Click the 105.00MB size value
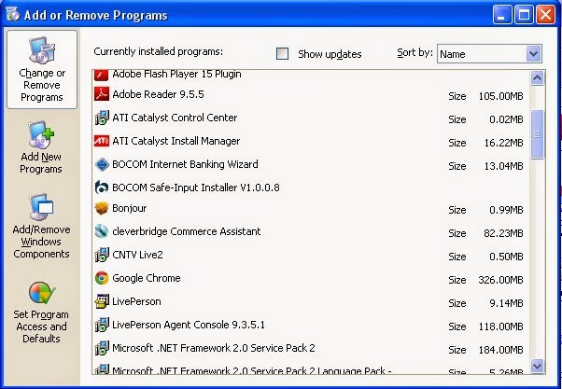 (x=500, y=96)
